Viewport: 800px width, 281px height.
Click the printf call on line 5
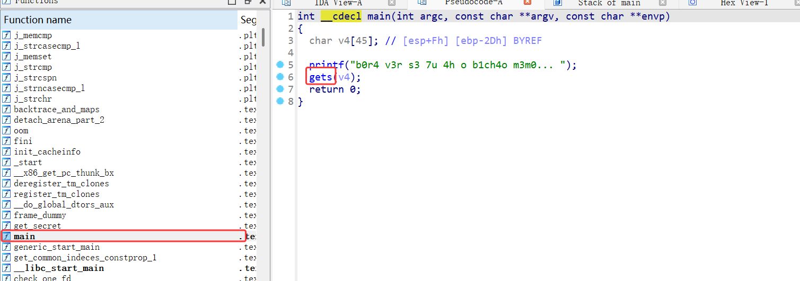[327, 65]
